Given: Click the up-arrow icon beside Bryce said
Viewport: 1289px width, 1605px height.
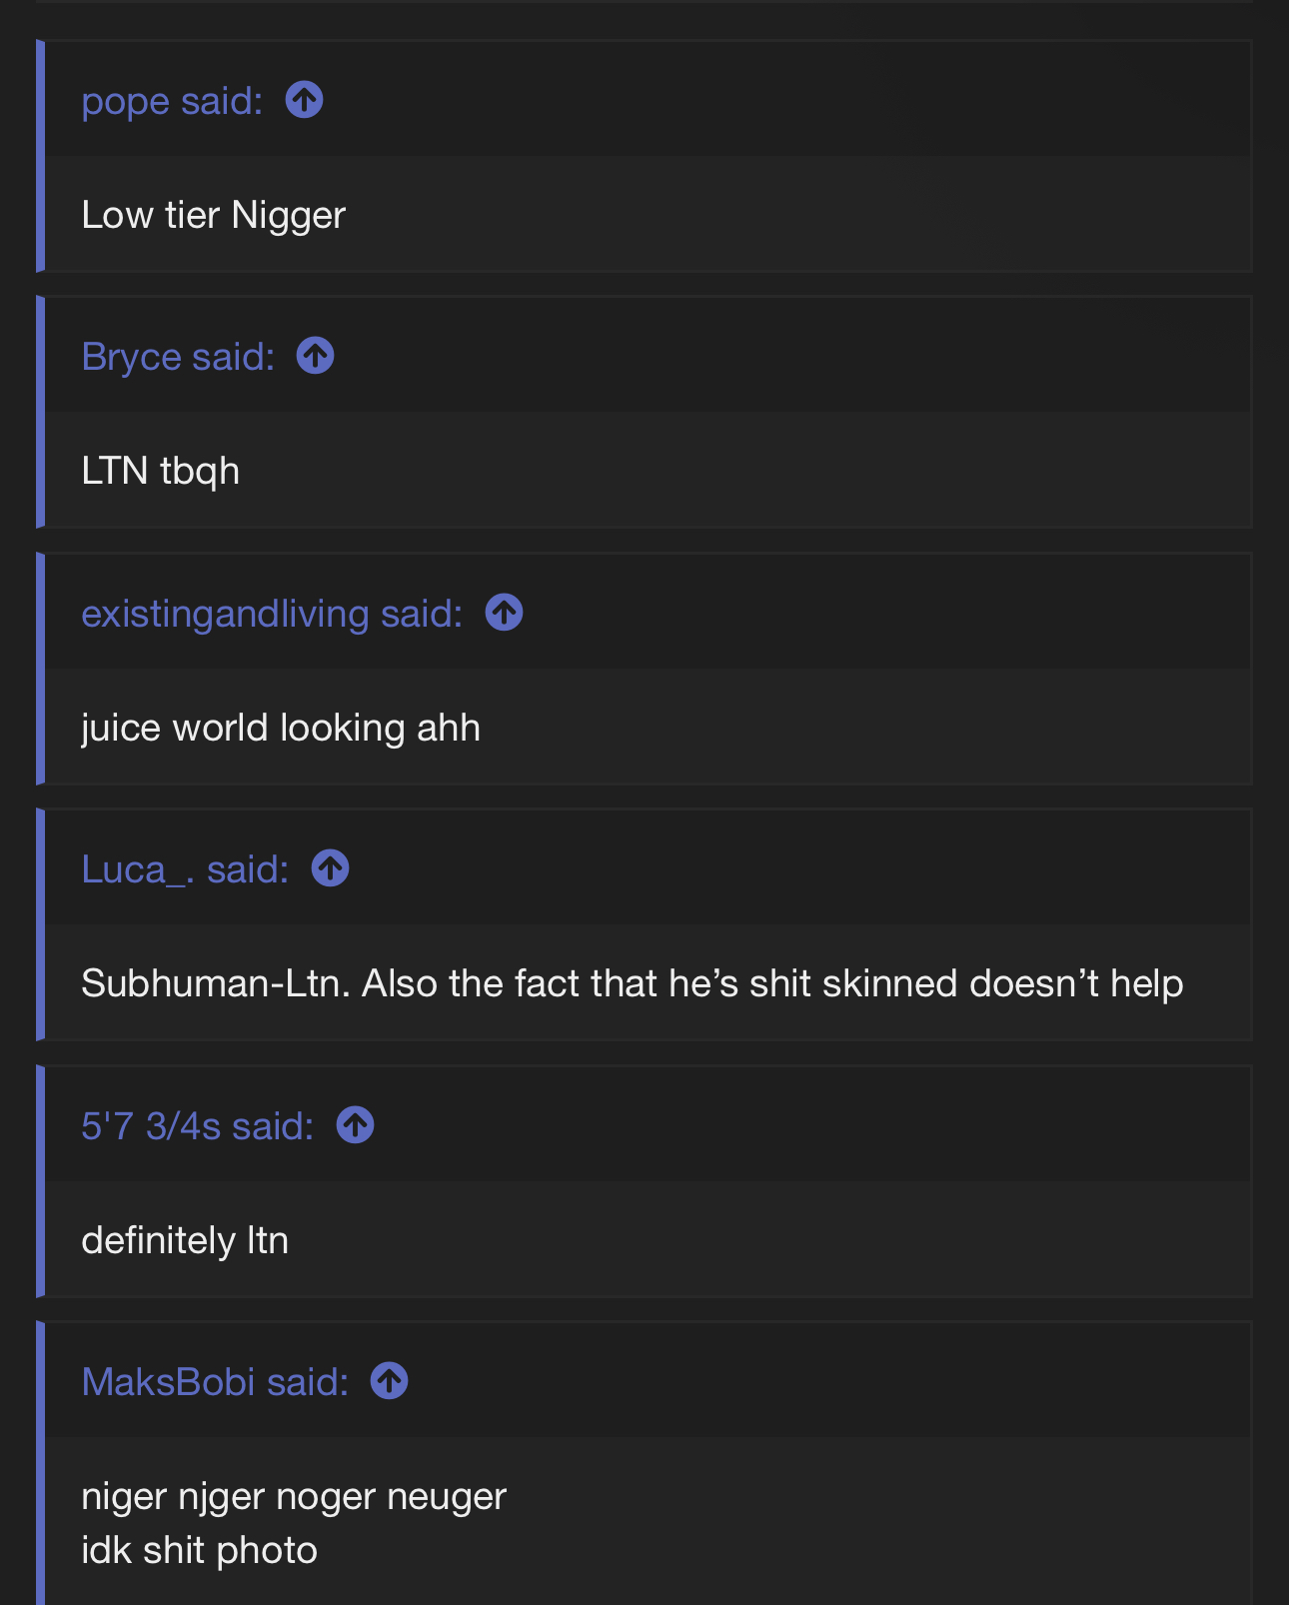Looking at the screenshot, I should coord(315,356).
